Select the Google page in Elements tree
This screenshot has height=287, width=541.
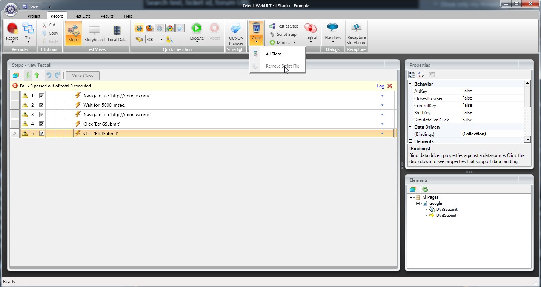click(435, 203)
